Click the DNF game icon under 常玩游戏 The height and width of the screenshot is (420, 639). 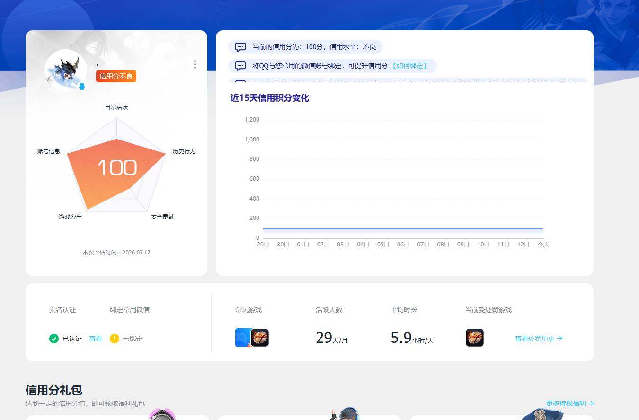pos(260,338)
